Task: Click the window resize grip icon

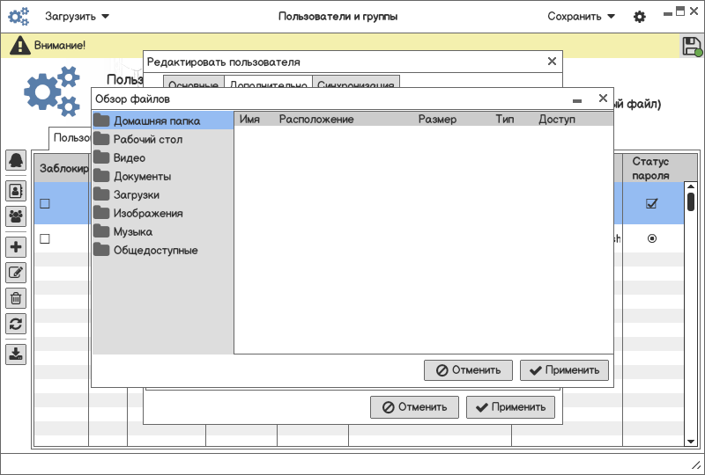Action: (695, 466)
